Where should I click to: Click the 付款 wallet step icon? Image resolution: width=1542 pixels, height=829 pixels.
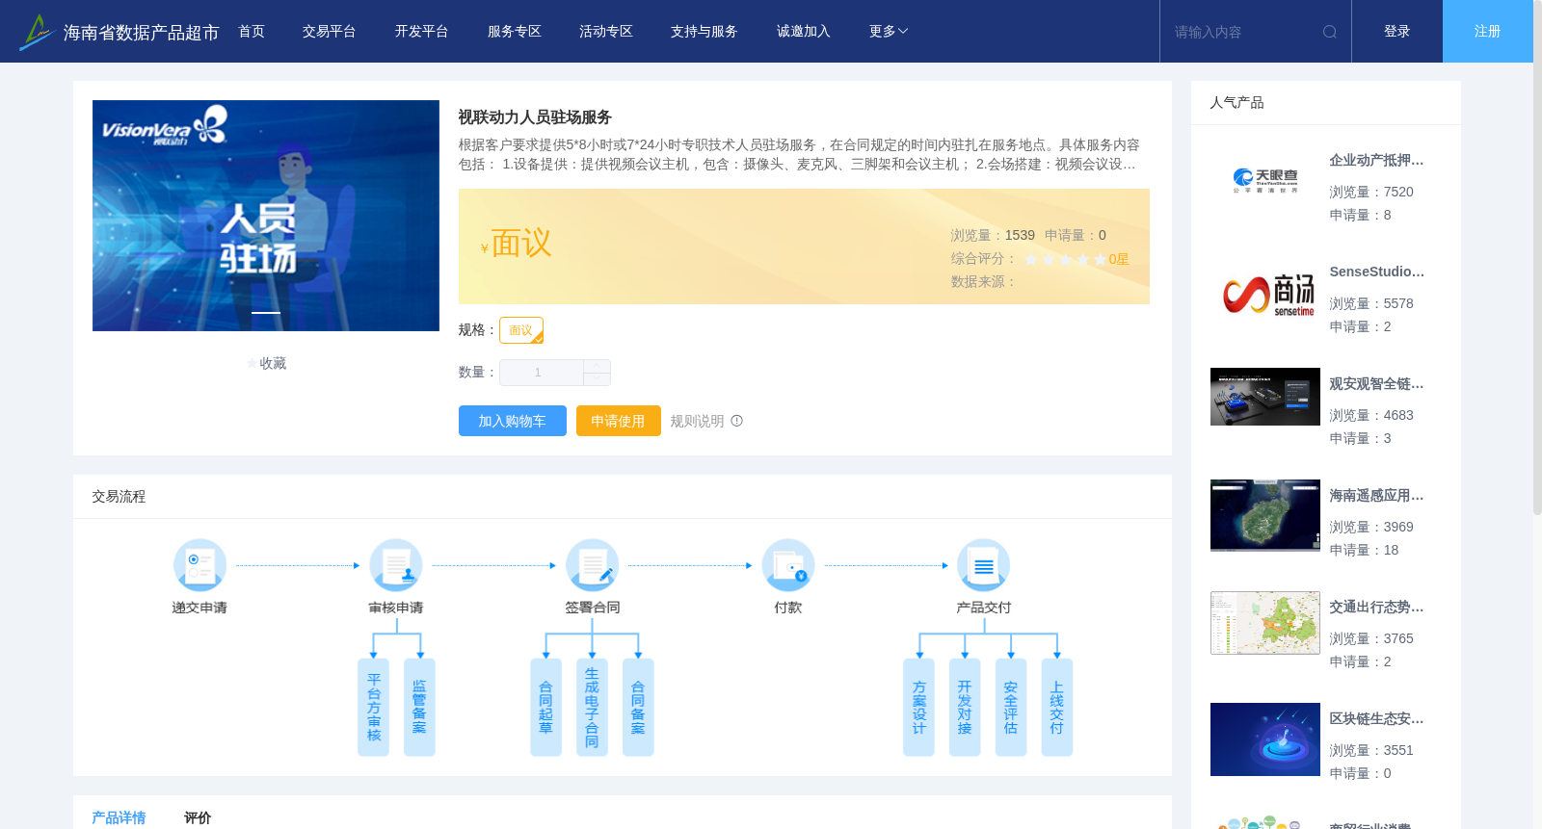(x=788, y=565)
